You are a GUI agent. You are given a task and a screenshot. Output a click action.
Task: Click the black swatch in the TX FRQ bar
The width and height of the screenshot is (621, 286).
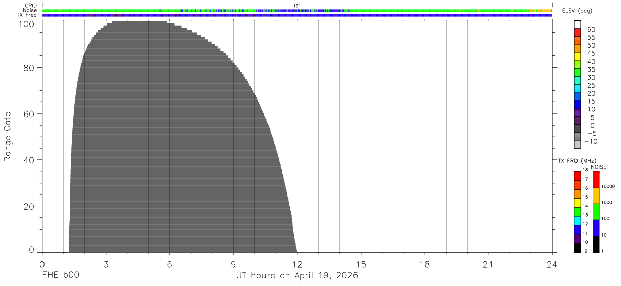[577, 248]
